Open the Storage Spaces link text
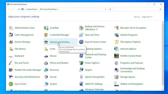The image size is (168, 94). (x=128, y=77)
